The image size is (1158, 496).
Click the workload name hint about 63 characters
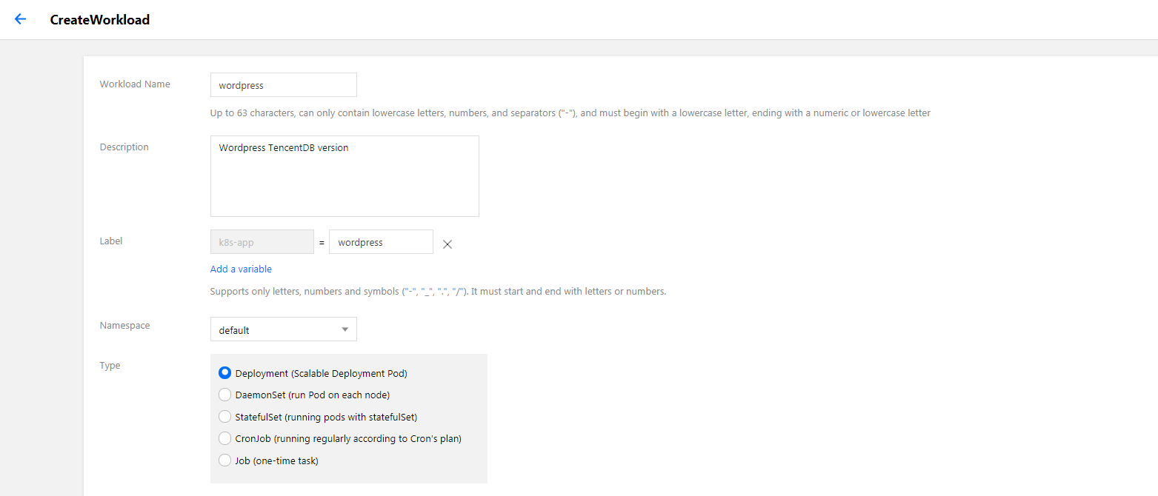coord(570,113)
